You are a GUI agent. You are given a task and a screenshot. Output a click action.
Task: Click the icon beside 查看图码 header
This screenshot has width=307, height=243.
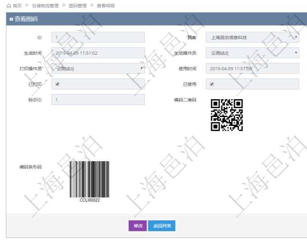pyautogui.click(x=11, y=19)
